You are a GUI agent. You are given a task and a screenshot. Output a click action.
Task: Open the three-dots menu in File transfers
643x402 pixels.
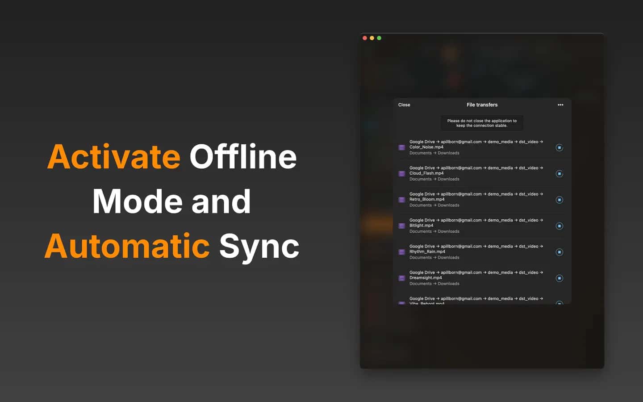coord(560,105)
